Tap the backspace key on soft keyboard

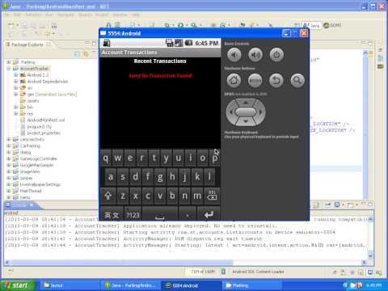212,196
